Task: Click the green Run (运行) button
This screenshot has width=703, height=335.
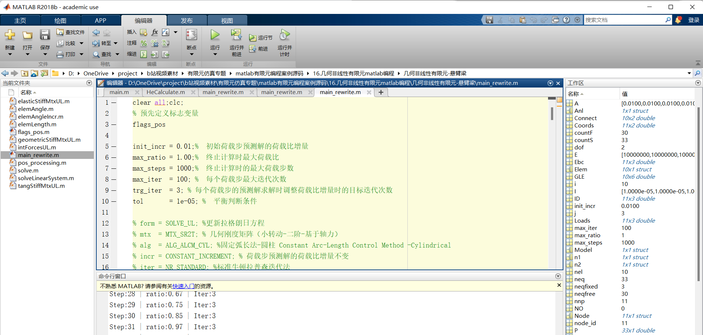Action: click(x=215, y=36)
